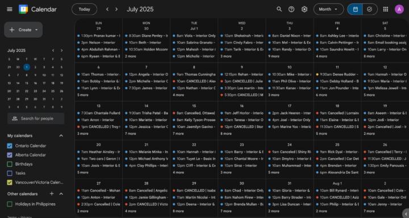Open the Month view dropdown

[329, 9]
